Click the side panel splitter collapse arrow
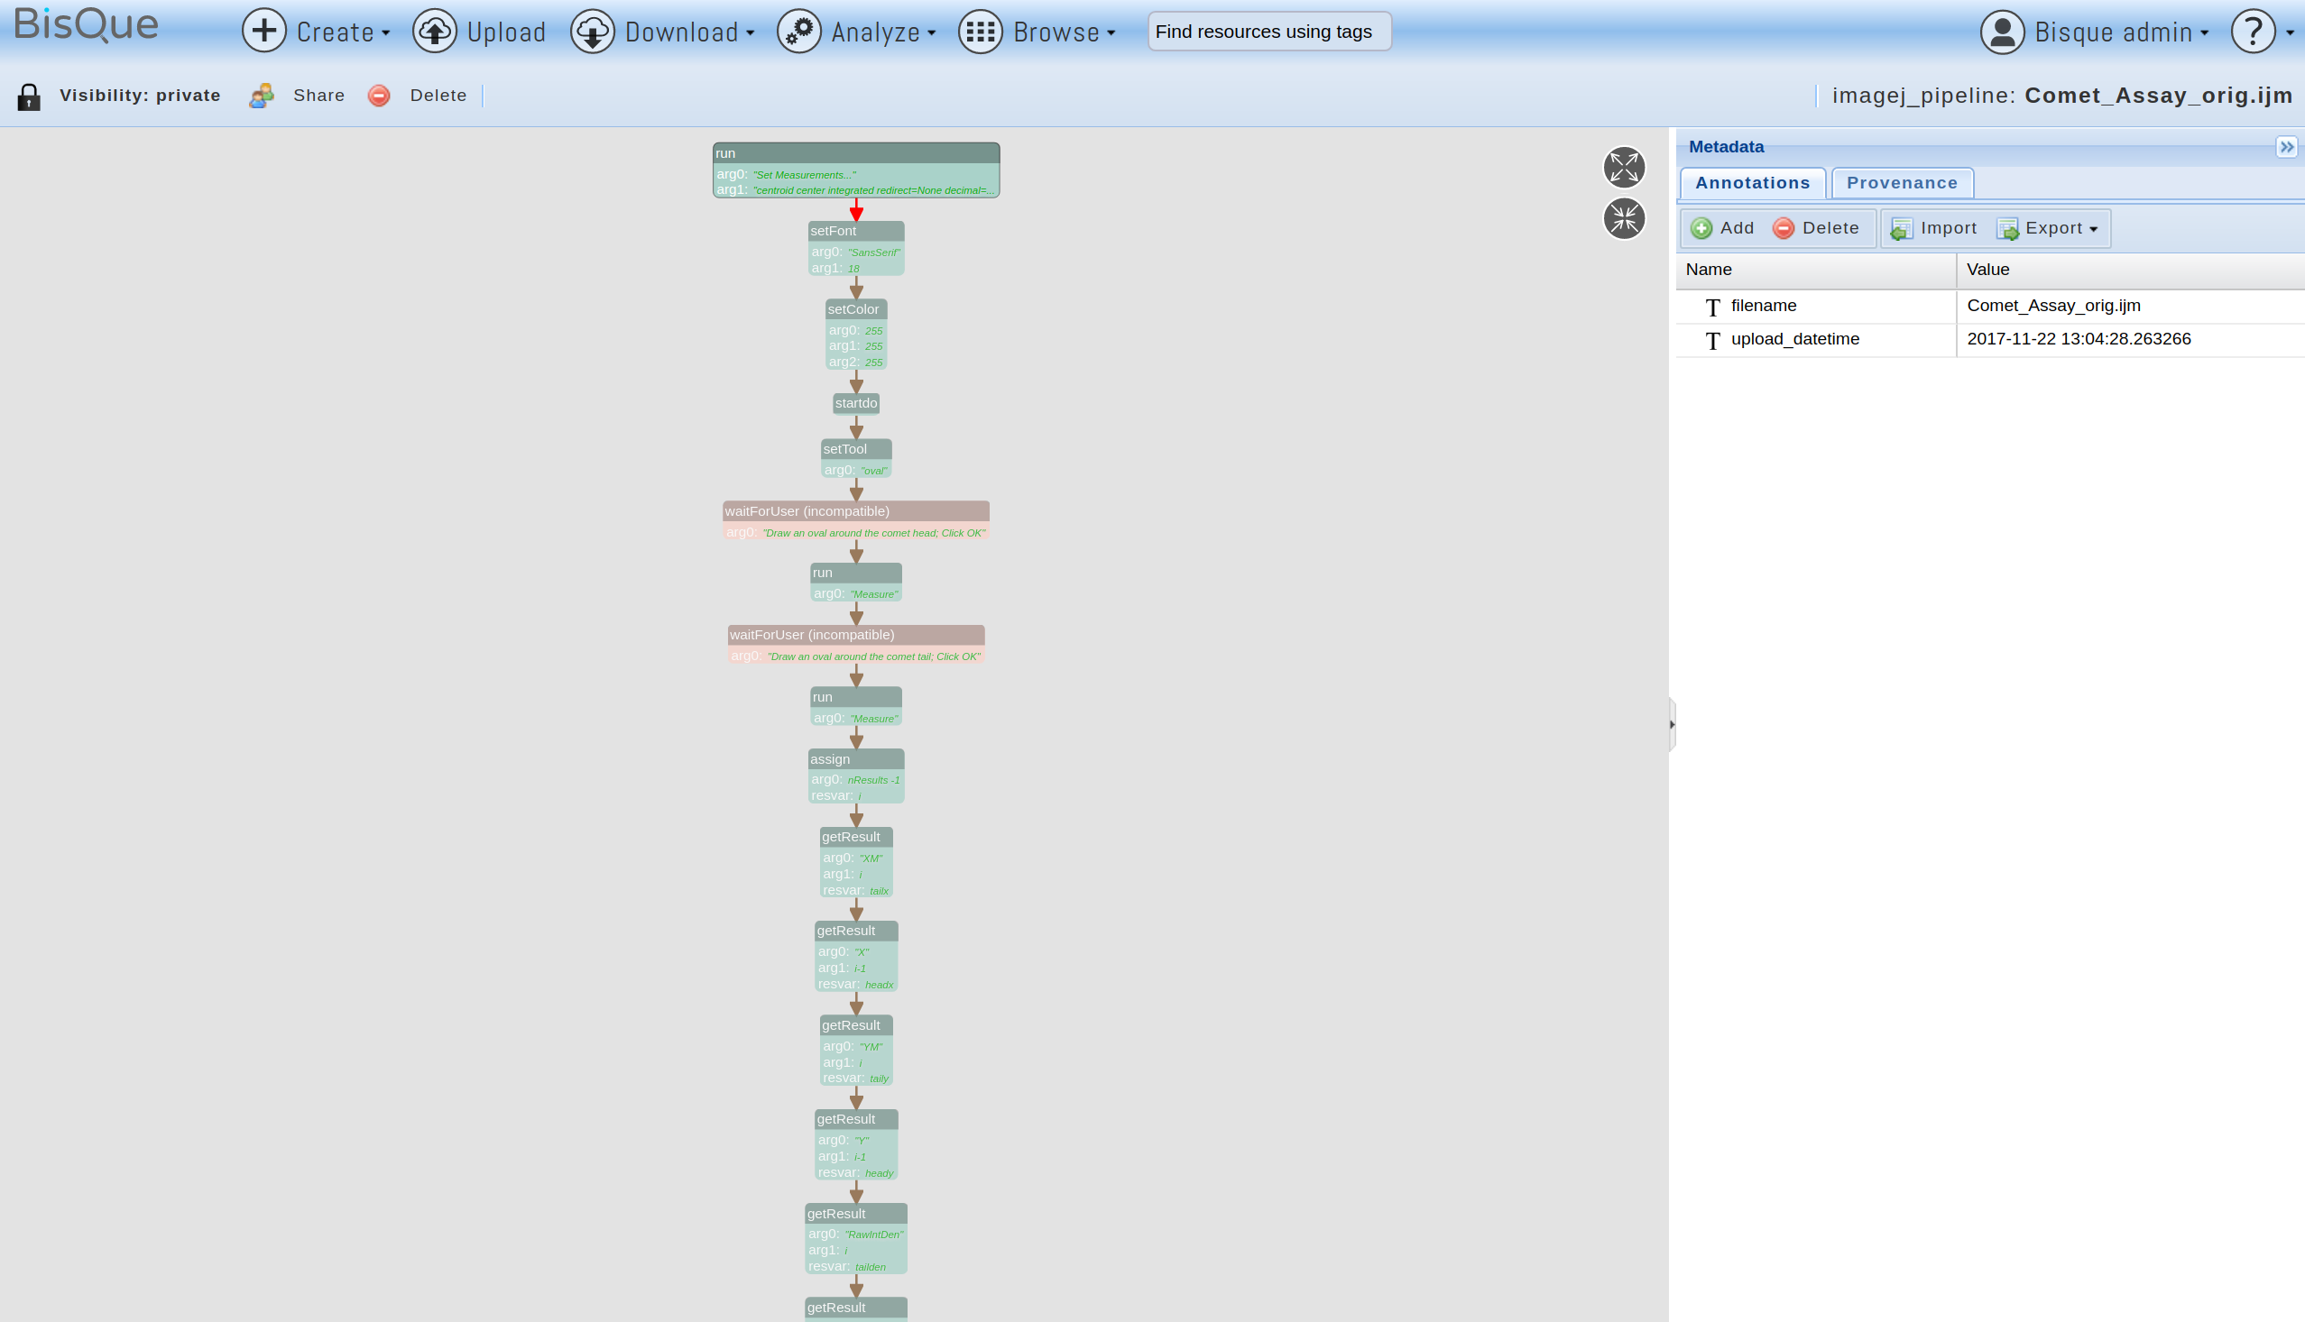Screen dimensions: 2305x1322 point(1671,724)
